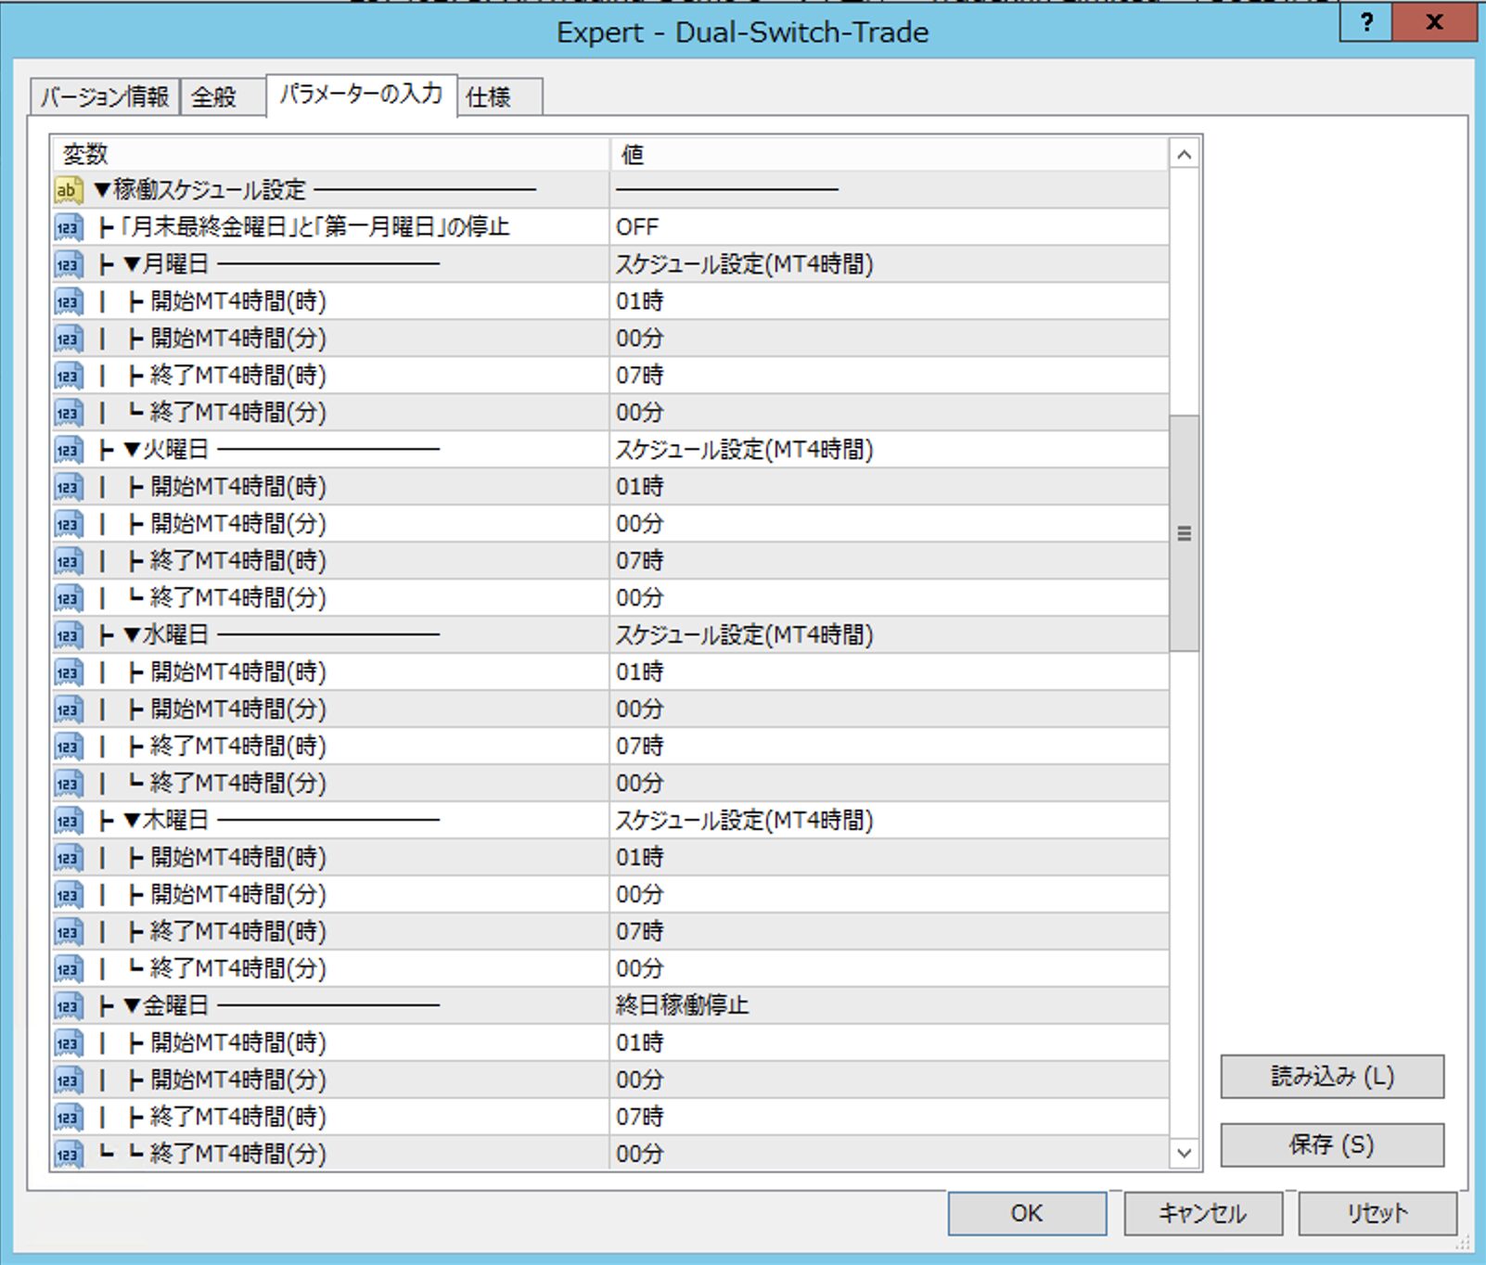The width and height of the screenshot is (1486, 1265).
Task: Click the 123 icon beside ▼金曜日 row
Action: coord(68,1006)
